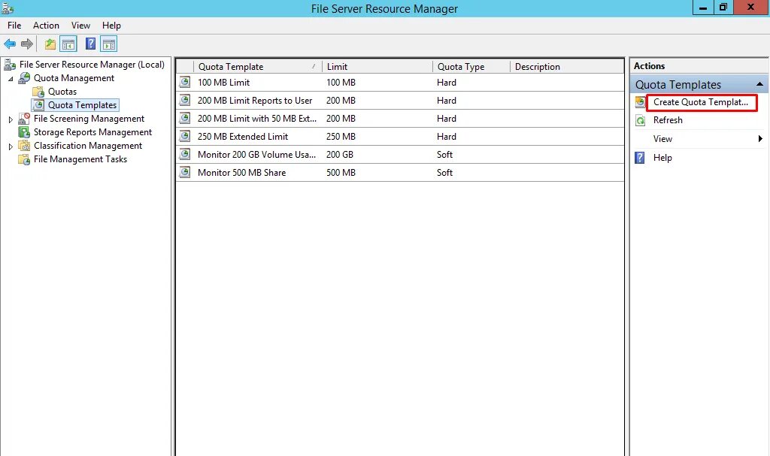Click View in the Actions pane
The width and height of the screenshot is (770, 456).
tap(662, 139)
